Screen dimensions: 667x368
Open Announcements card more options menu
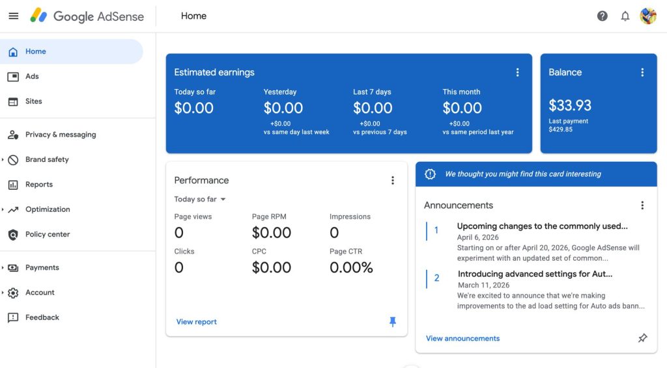point(642,205)
